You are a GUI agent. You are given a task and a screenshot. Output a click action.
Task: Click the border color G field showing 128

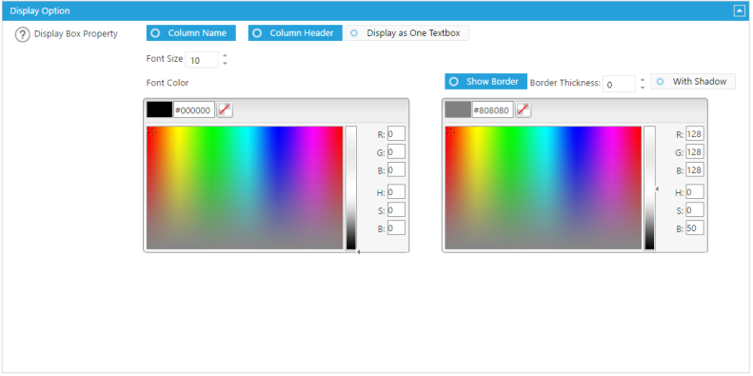point(695,151)
